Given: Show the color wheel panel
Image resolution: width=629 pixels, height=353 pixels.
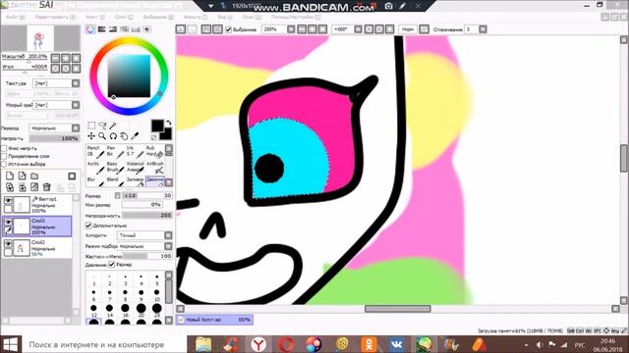Looking at the screenshot, I should pos(90,29).
